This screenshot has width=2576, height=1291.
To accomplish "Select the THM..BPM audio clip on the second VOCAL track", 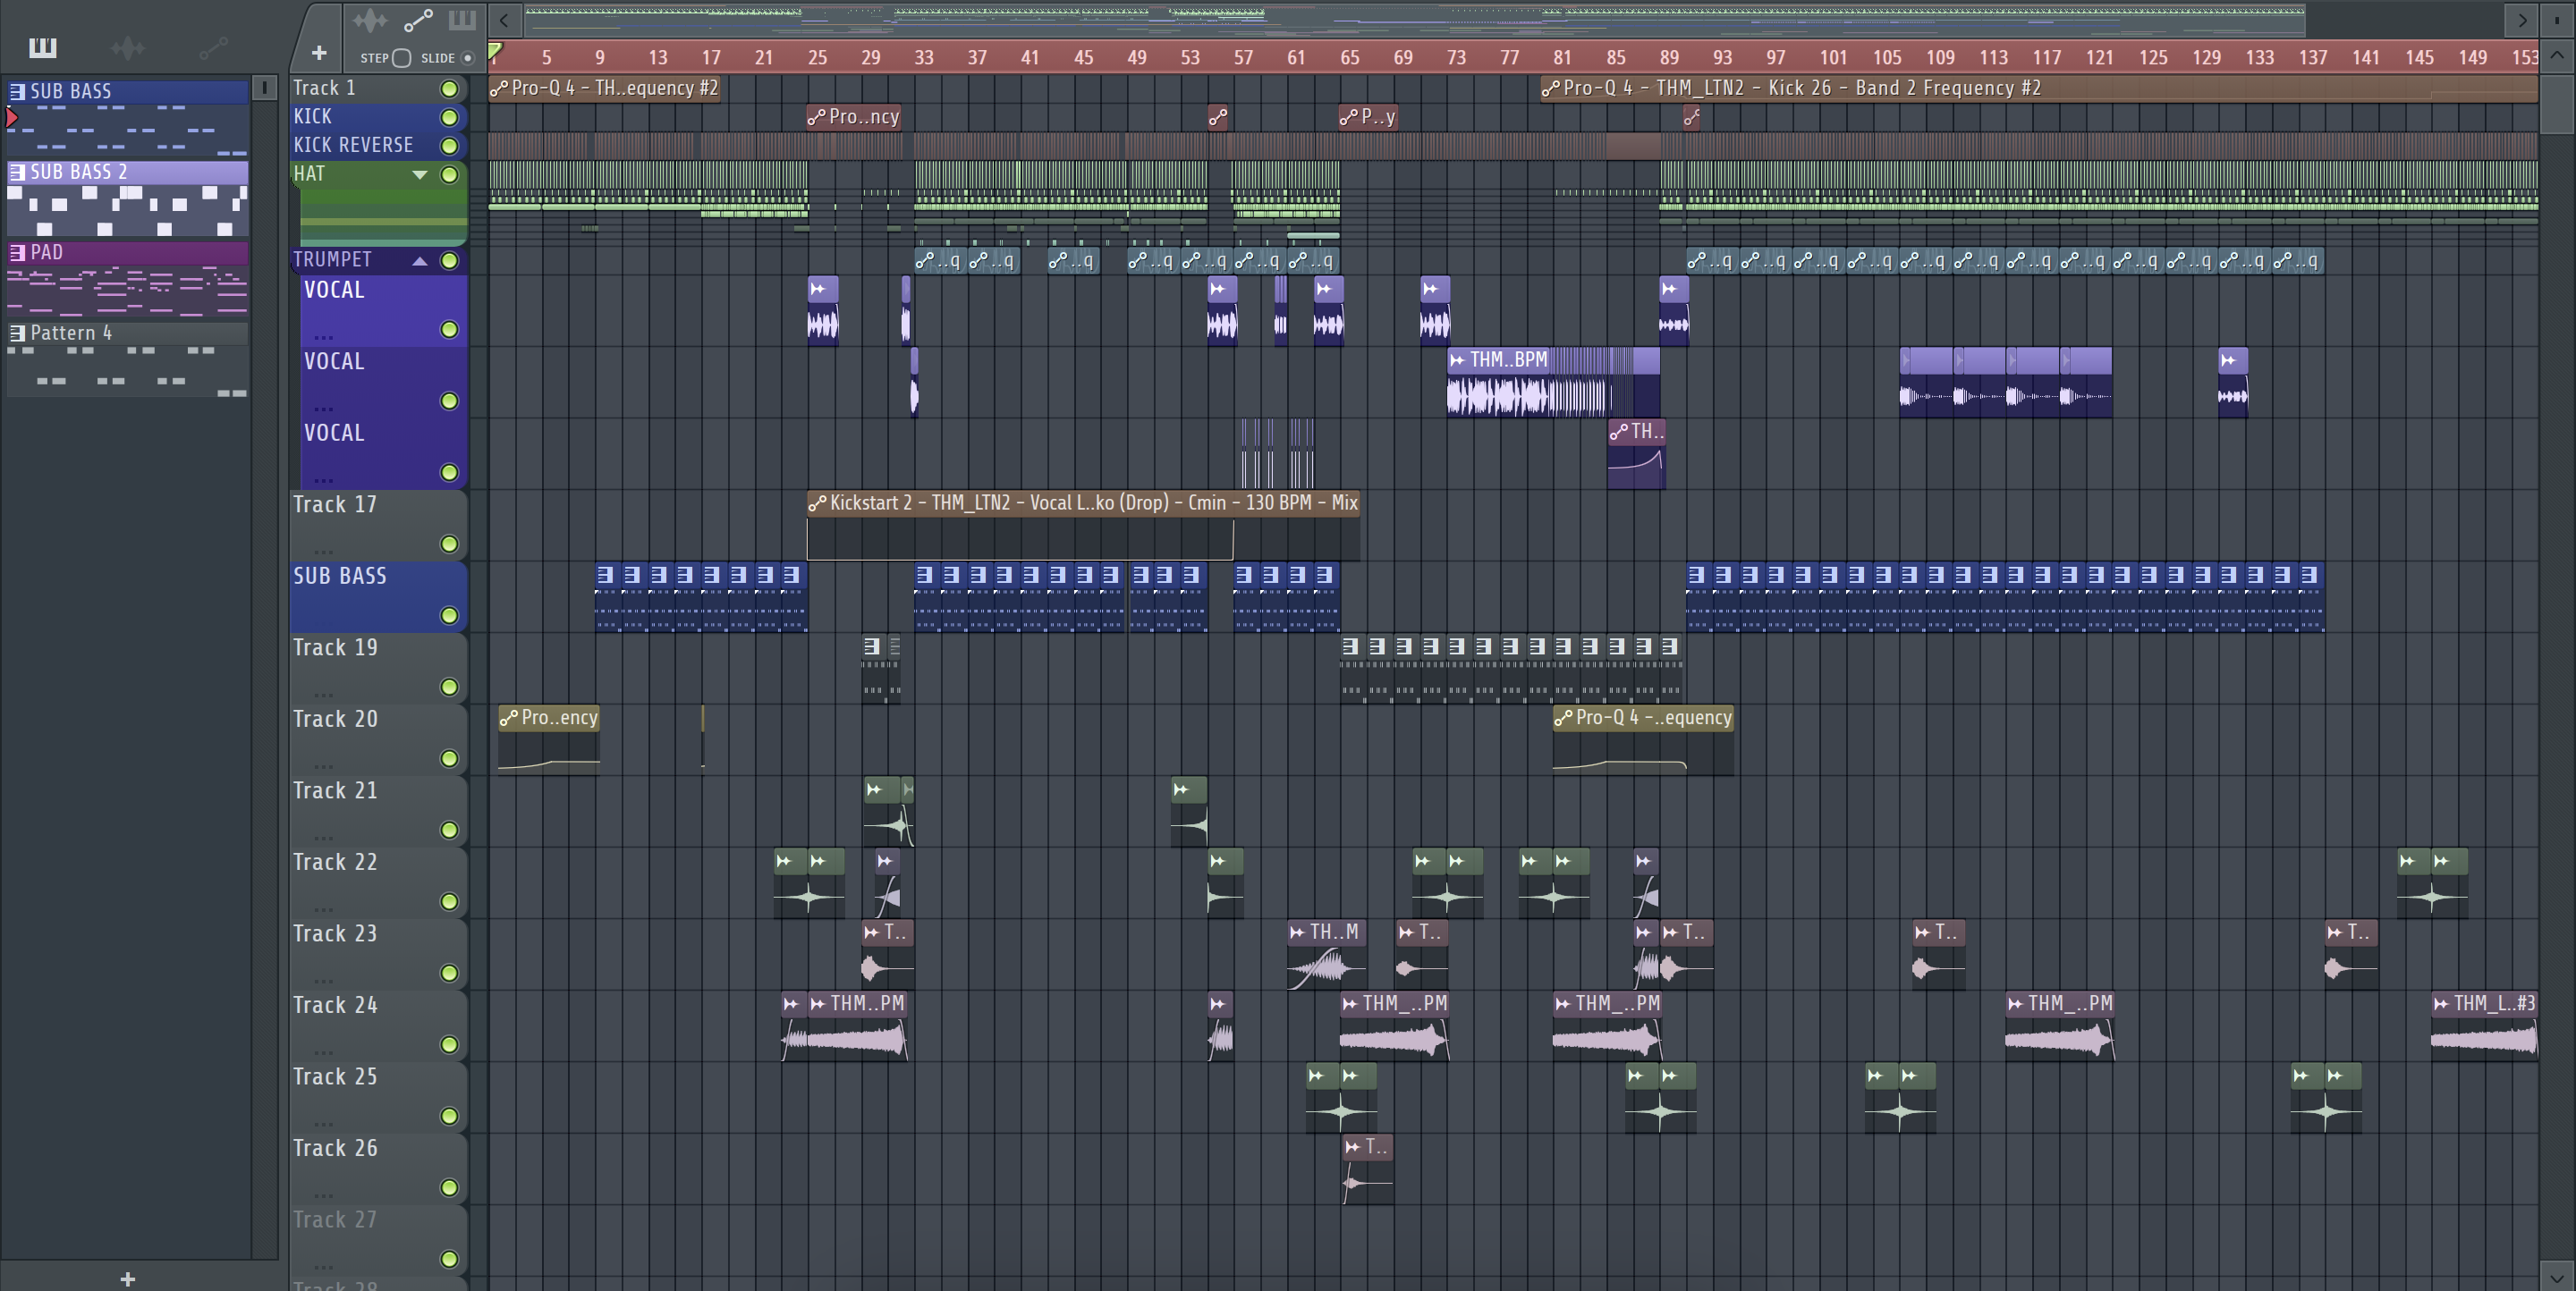I will point(1552,383).
